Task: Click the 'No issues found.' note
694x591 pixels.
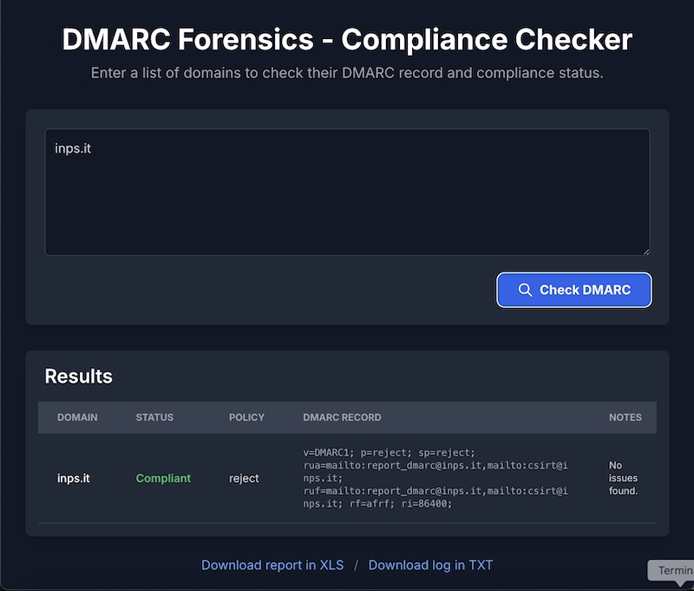Action: pos(623,478)
